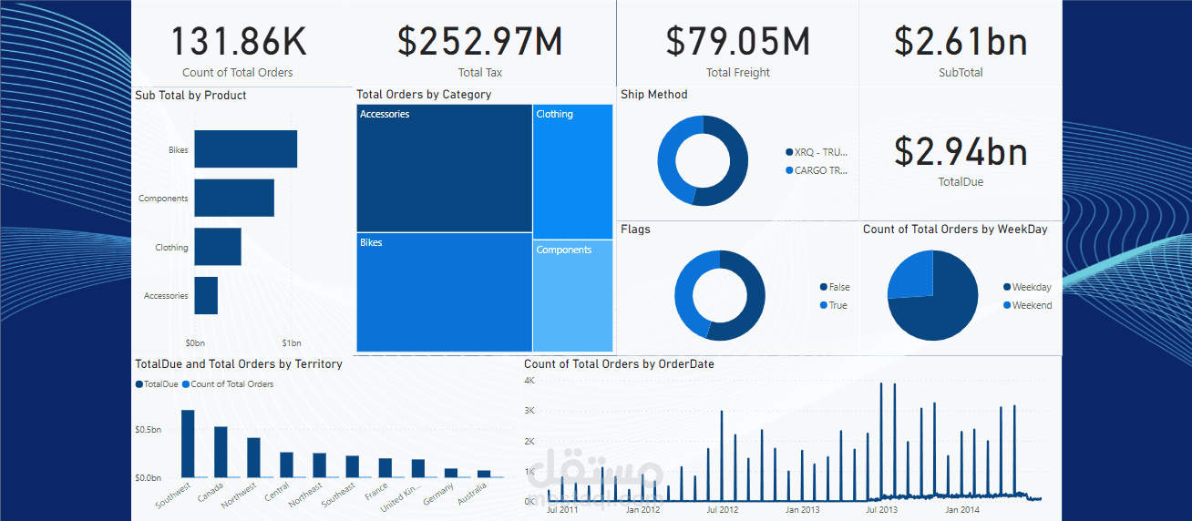
Task: Select the Southeast bar in Territory chart
Action: click(352, 466)
